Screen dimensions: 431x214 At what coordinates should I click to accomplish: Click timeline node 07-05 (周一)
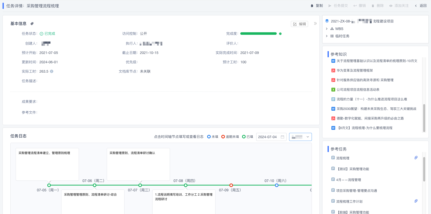[49, 185]
